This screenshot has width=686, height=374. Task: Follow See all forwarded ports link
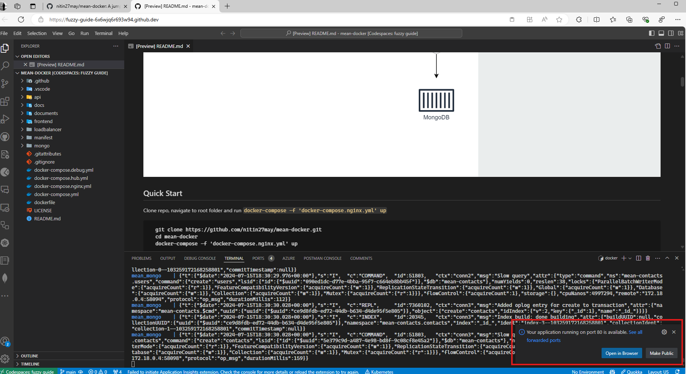pyautogui.click(x=584, y=336)
